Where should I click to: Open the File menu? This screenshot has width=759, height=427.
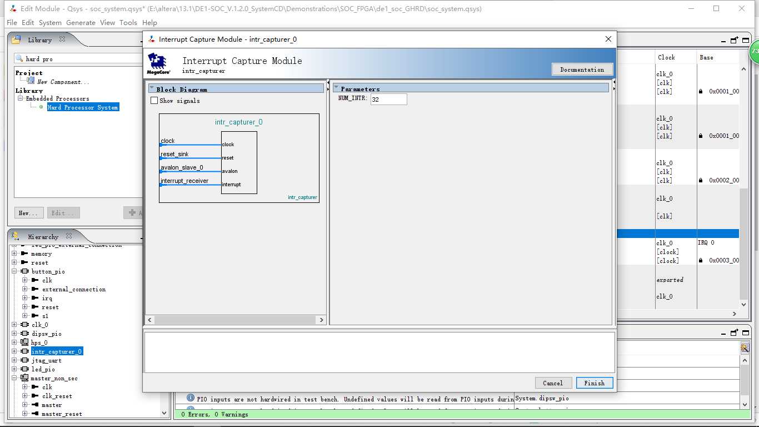point(12,23)
